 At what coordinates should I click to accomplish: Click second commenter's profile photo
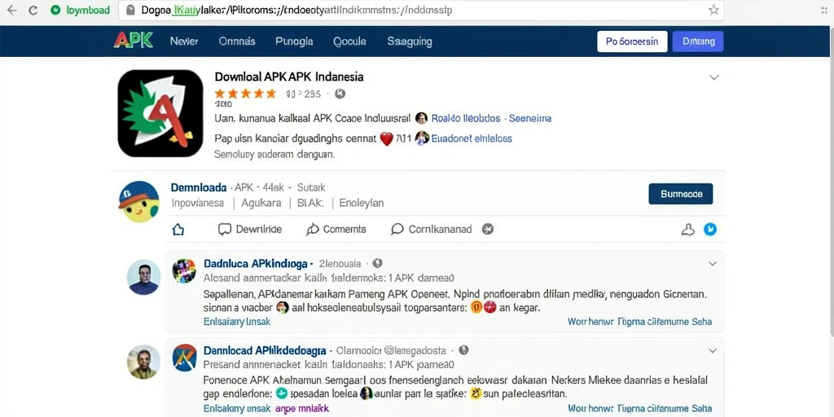pyautogui.click(x=143, y=362)
